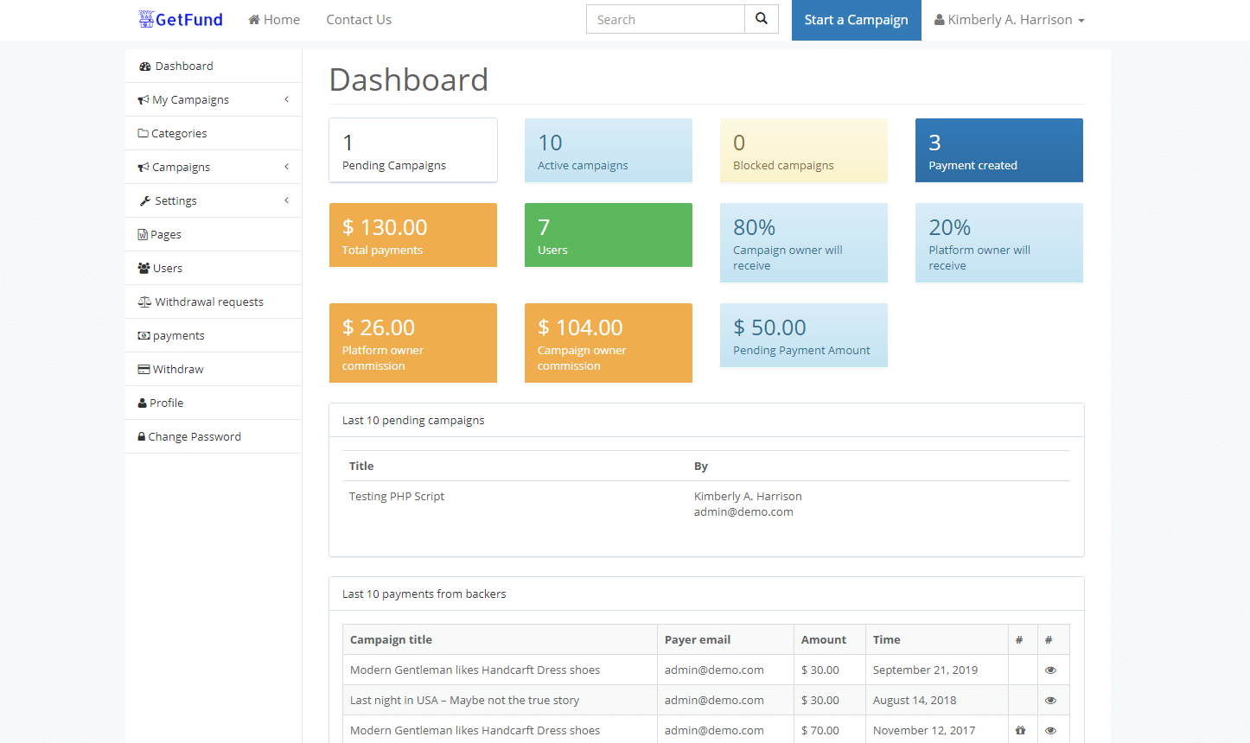The width and height of the screenshot is (1250, 743).
Task: Open the Testing PHP Script campaign link
Action: (x=396, y=496)
